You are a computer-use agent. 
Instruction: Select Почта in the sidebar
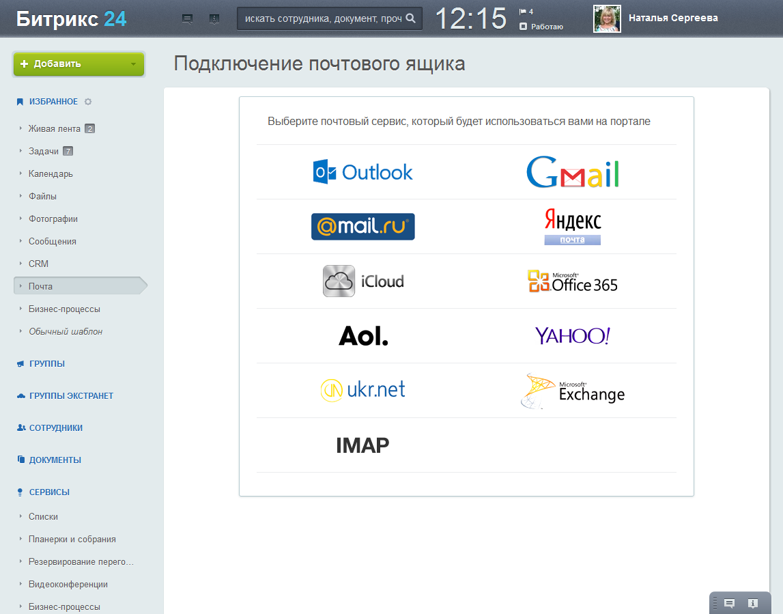tap(80, 285)
